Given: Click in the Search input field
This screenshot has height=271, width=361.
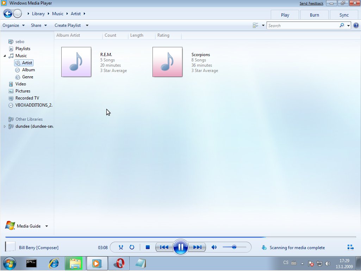Looking at the screenshot, I should (303, 25).
